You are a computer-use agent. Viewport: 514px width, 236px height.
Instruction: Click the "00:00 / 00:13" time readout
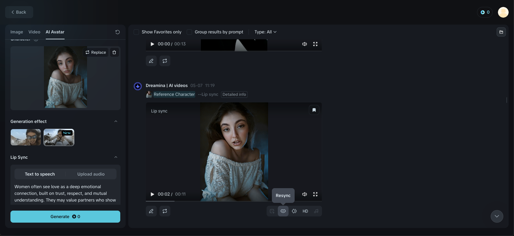click(172, 44)
